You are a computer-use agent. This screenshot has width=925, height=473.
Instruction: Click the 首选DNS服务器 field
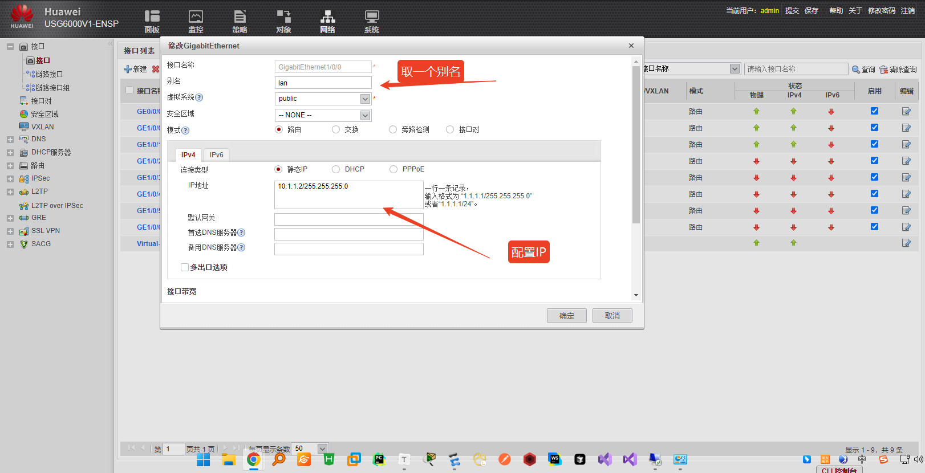coord(348,234)
